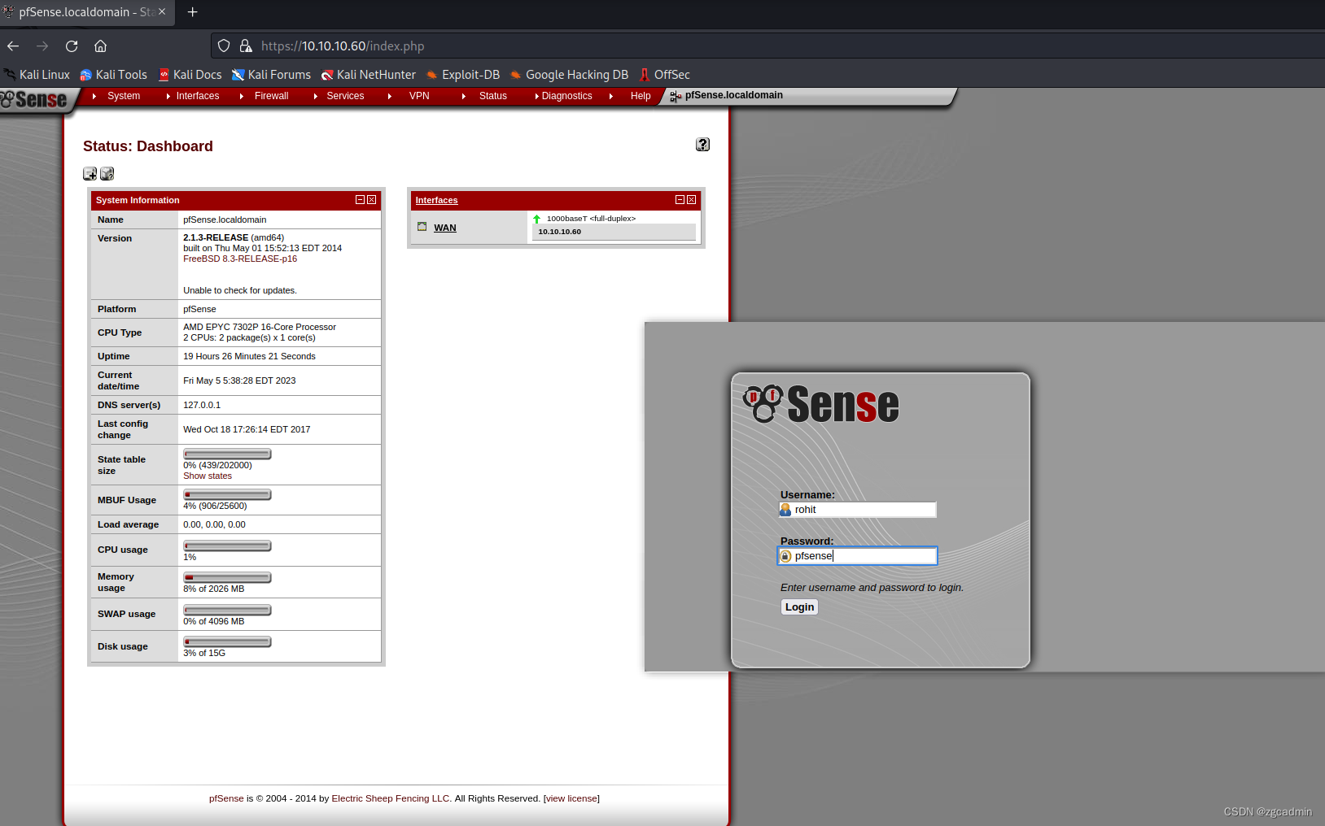Click the MBUF Usage progress bar
This screenshot has width=1325, height=826.
click(x=227, y=494)
